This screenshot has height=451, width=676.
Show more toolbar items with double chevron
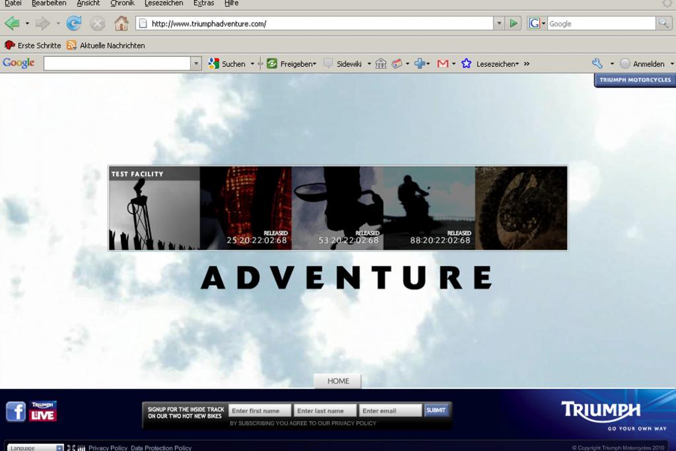527,64
